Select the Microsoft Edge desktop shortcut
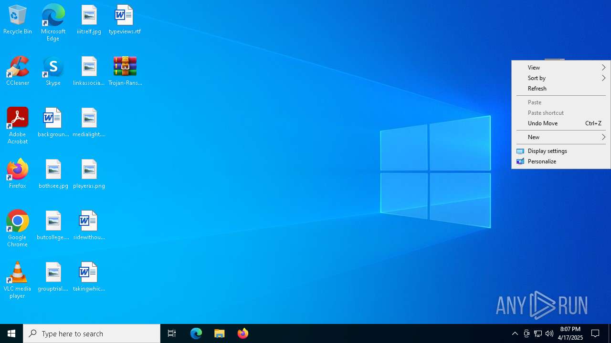Image resolution: width=611 pixels, height=343 pixels. 53,23
